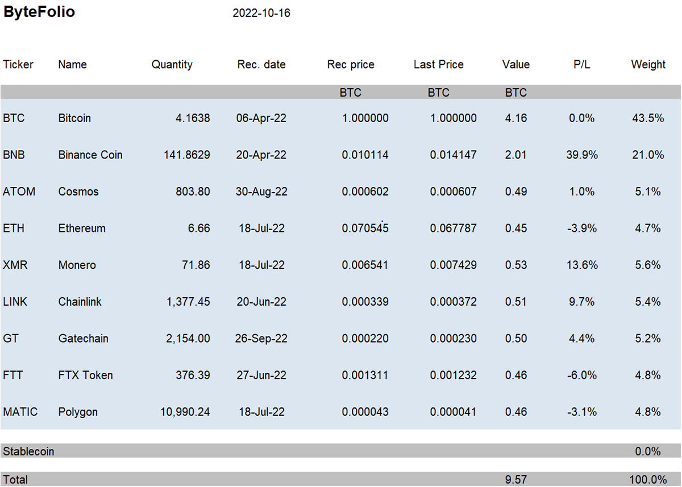Click the report date 2022-10-16

[261, 13]
